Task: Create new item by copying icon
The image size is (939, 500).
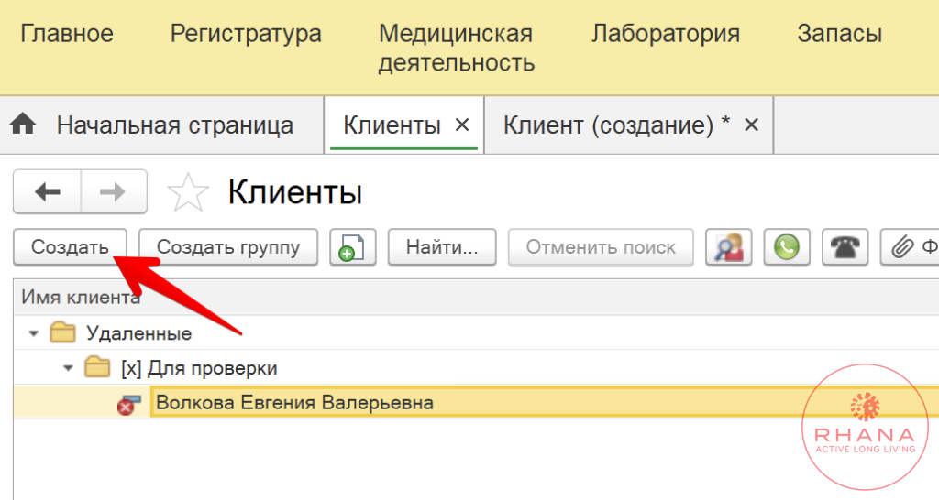Action: click(353, 247)
